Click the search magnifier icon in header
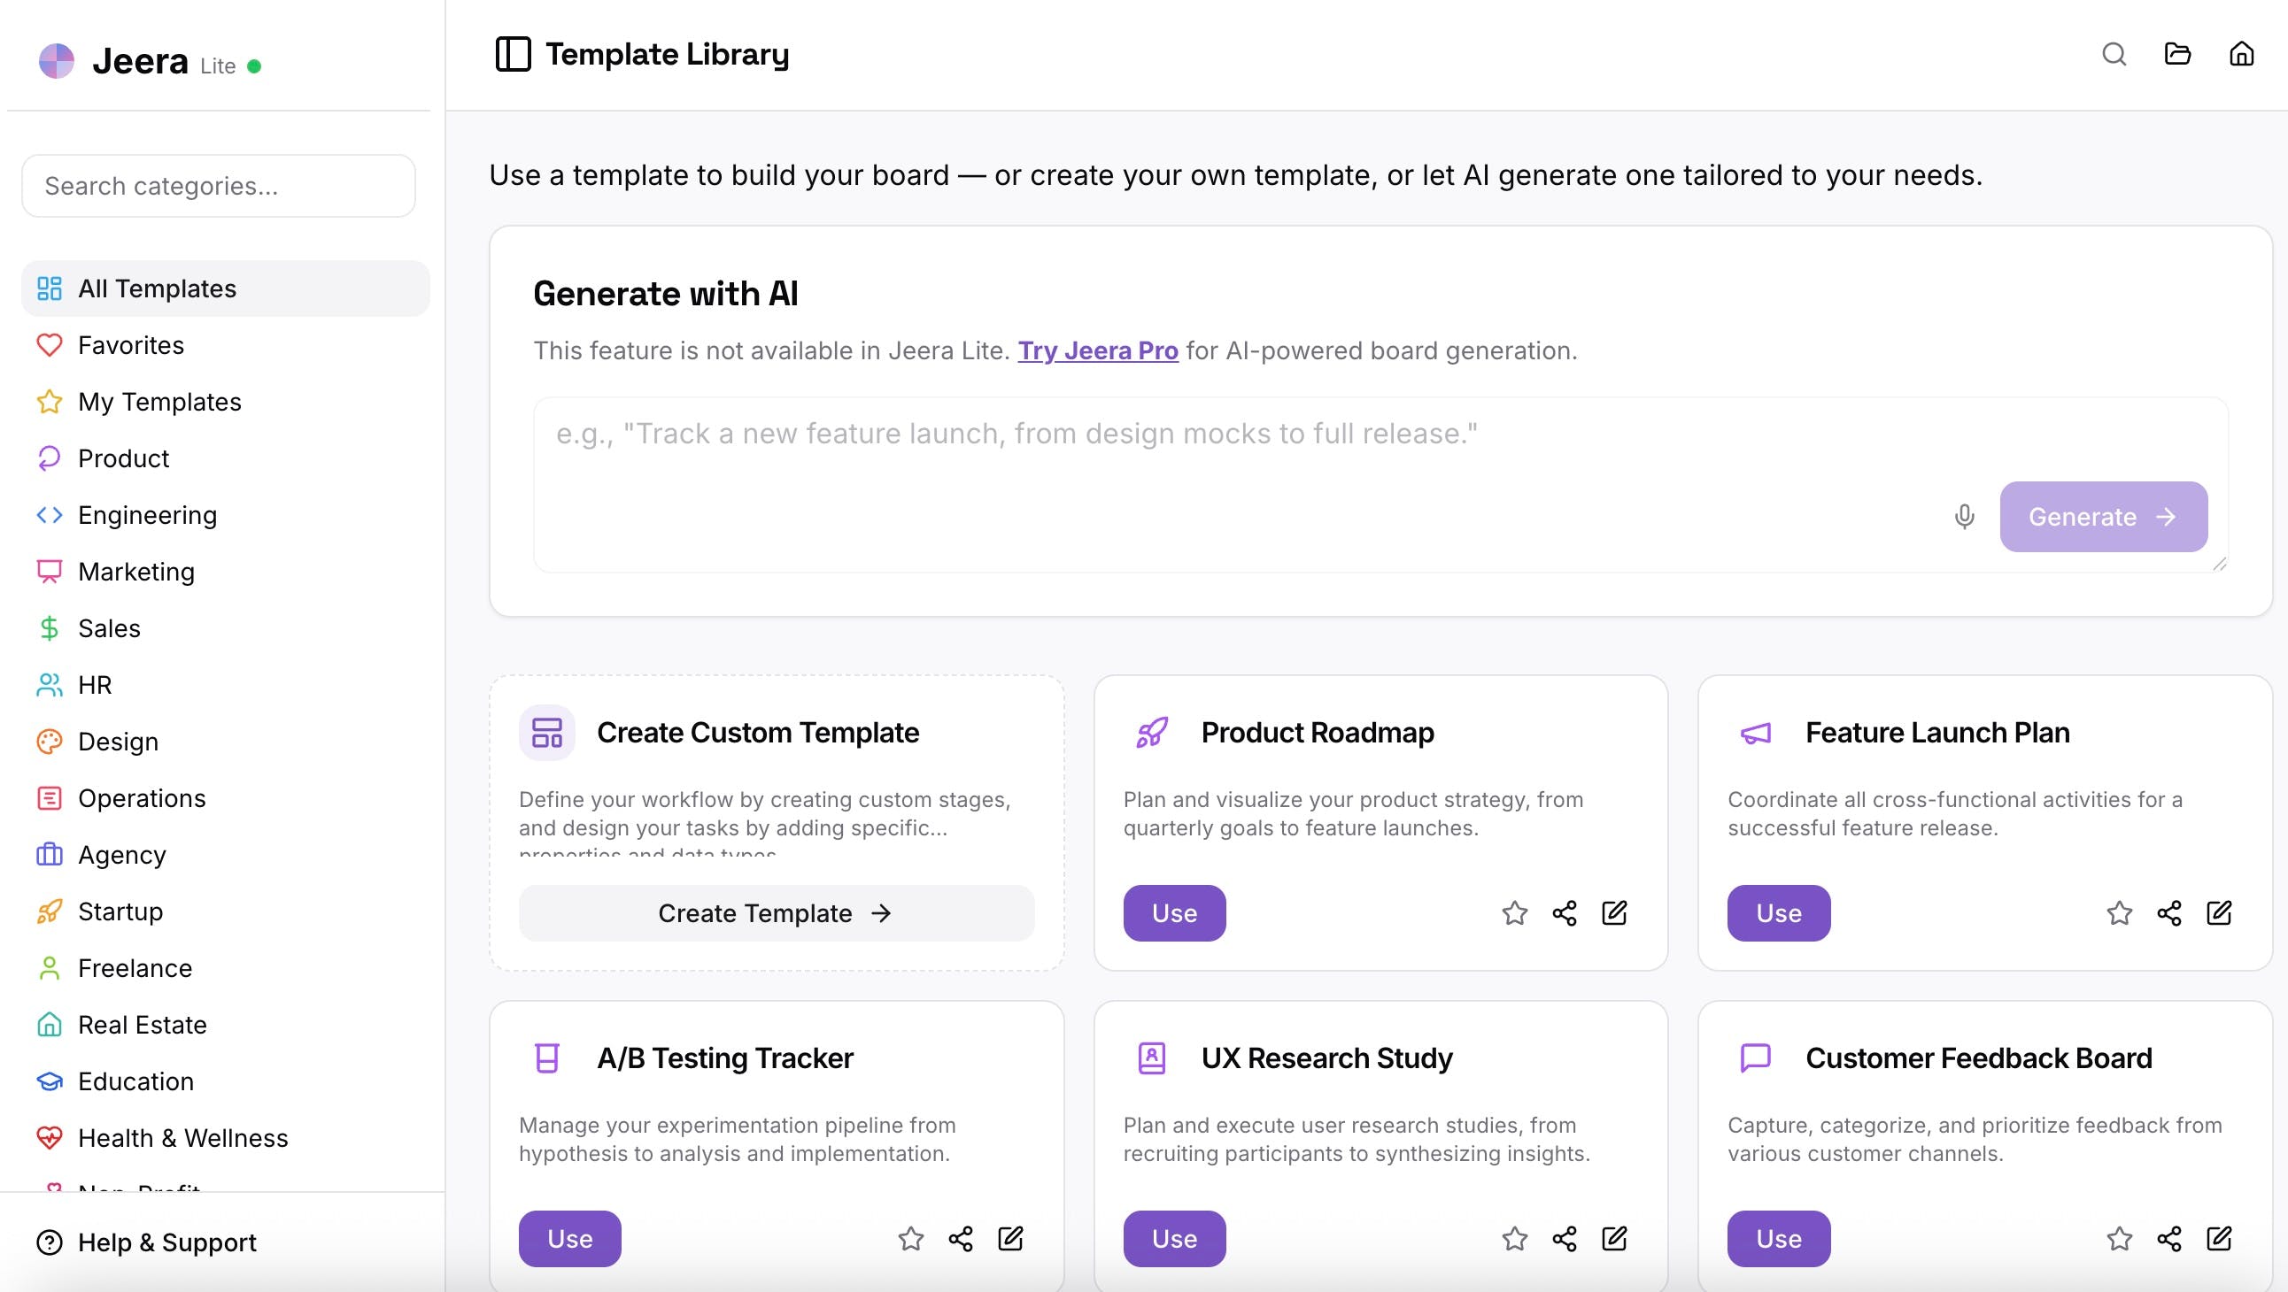This screenshot has width=2288, height=1292. pyautogui.click(x=2114, y=54)
